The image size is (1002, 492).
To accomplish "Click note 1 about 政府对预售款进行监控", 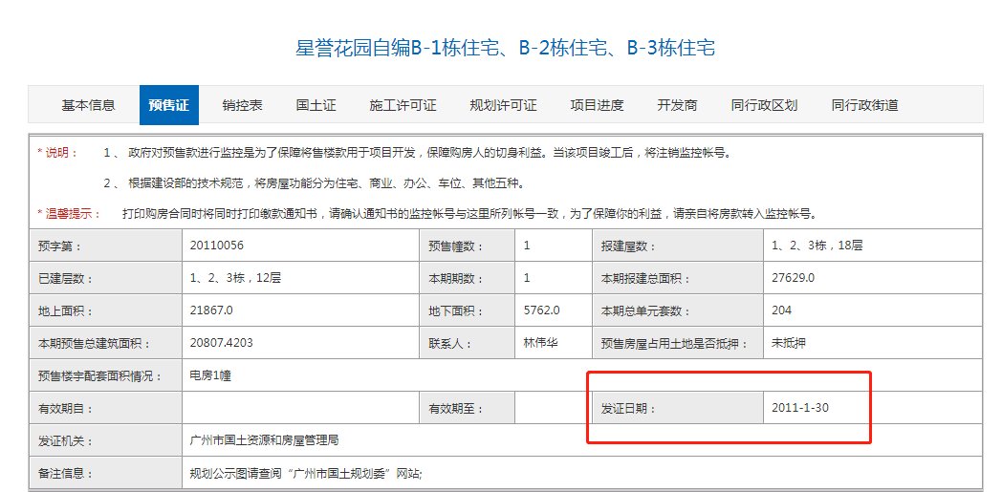I will 417,153.
